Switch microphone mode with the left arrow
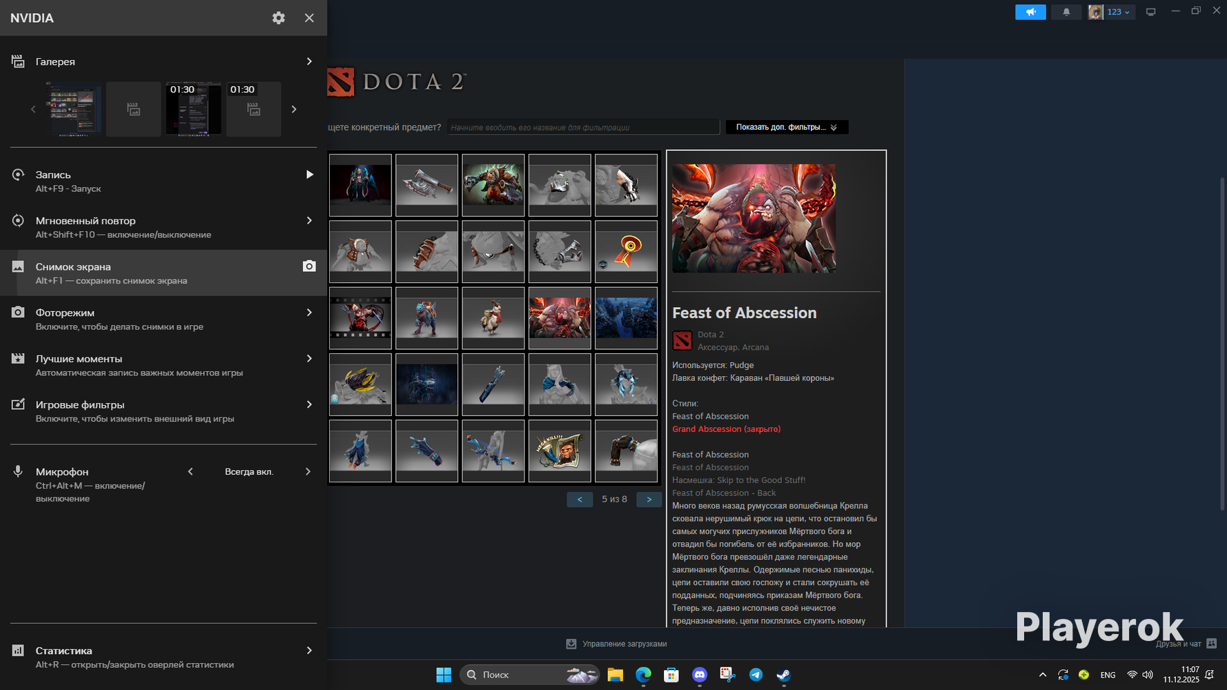The height and width of the screenshot is (690, 1227). coord(190,471)
